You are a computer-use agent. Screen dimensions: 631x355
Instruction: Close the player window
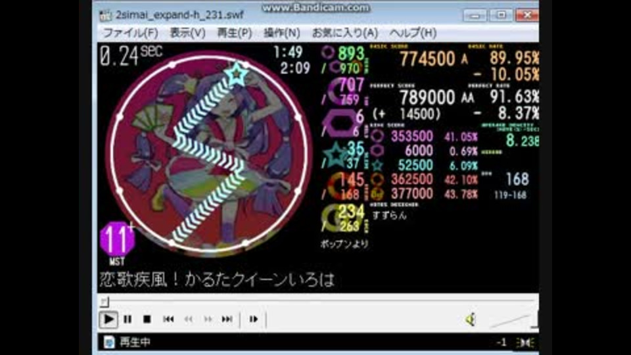click(x=528, y=15)
